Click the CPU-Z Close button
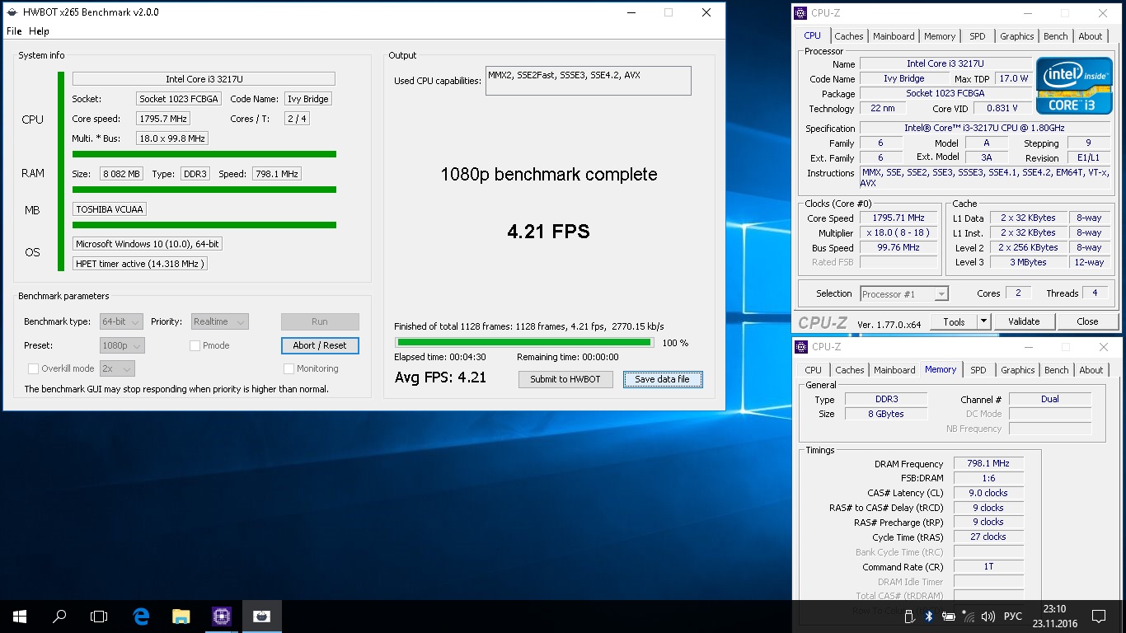Viewport: 1126px width, 633px height. click(x=1087, y=321)
